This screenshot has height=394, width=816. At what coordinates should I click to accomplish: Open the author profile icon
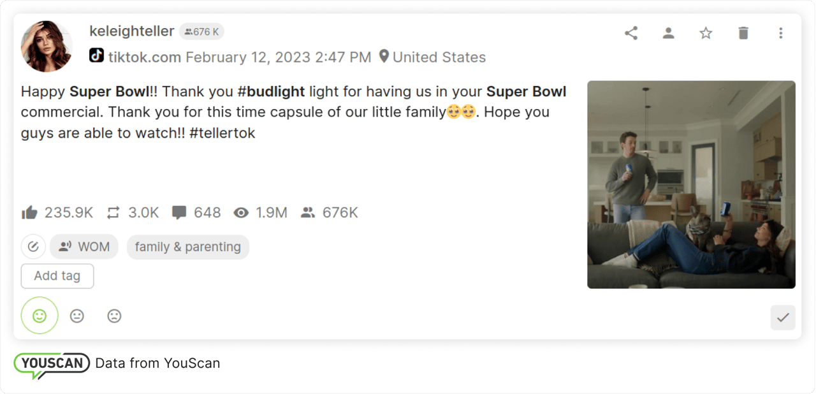tap(668, 33)
